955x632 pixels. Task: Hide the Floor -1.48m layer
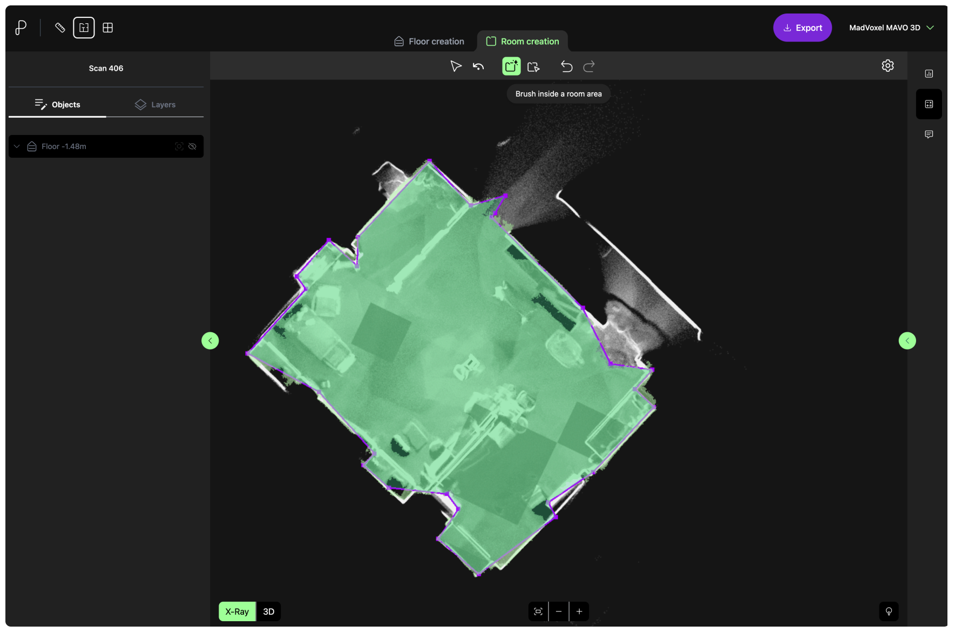pyautogui.click(x=192, y=146)
